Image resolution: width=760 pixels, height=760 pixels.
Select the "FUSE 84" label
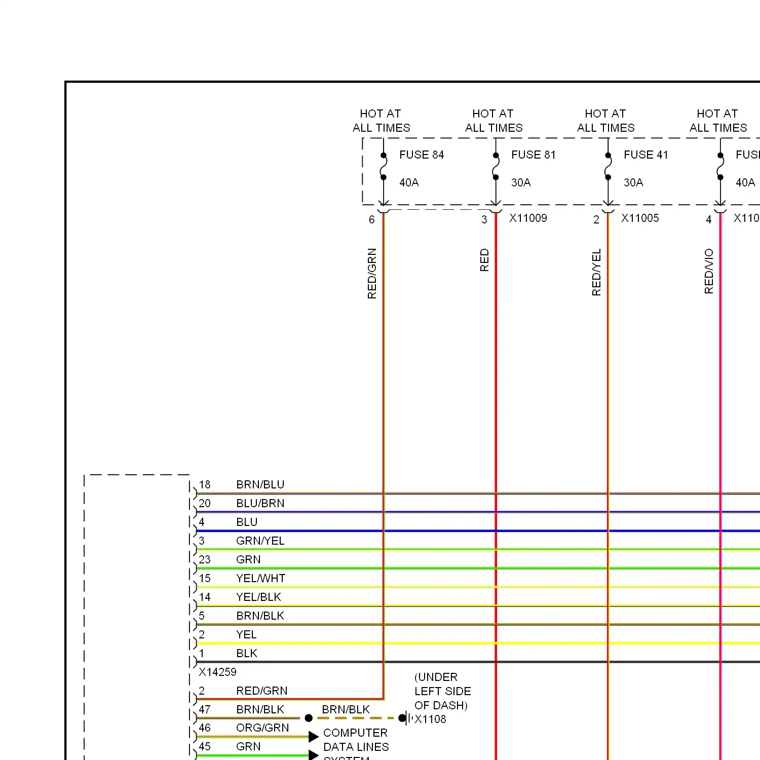point(422,155)
